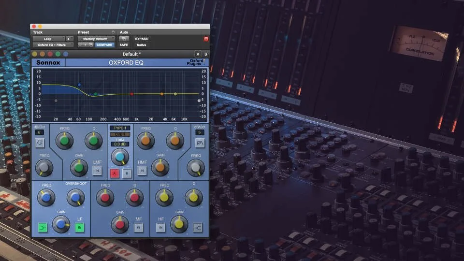Image resolution: width=464 pixels, height=261 pixels.
Task: Switch to red EQ setting A
Action: (115, 174)
